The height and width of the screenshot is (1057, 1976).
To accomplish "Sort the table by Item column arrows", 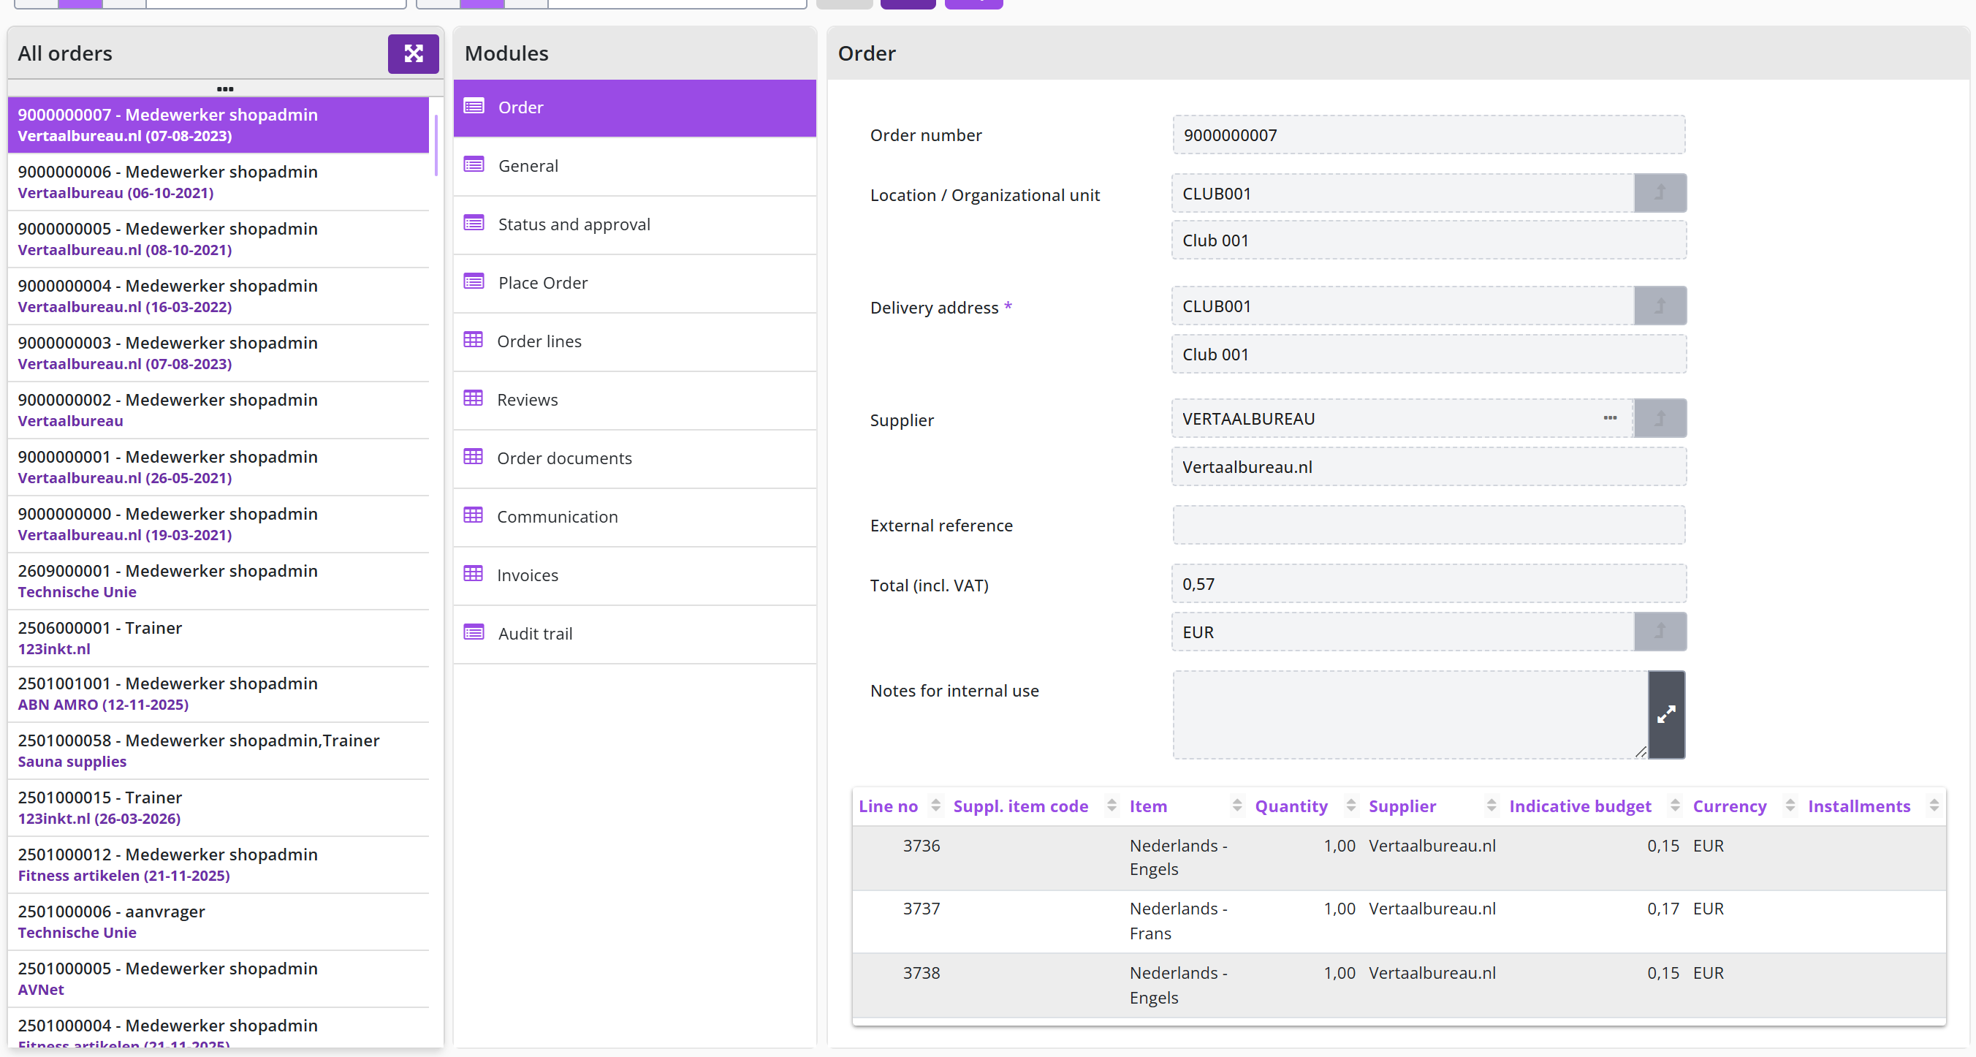I will tap(1236, 806).
